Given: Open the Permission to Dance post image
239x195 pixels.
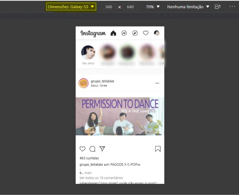Looking at the screenshot, I should click(120, 116).
